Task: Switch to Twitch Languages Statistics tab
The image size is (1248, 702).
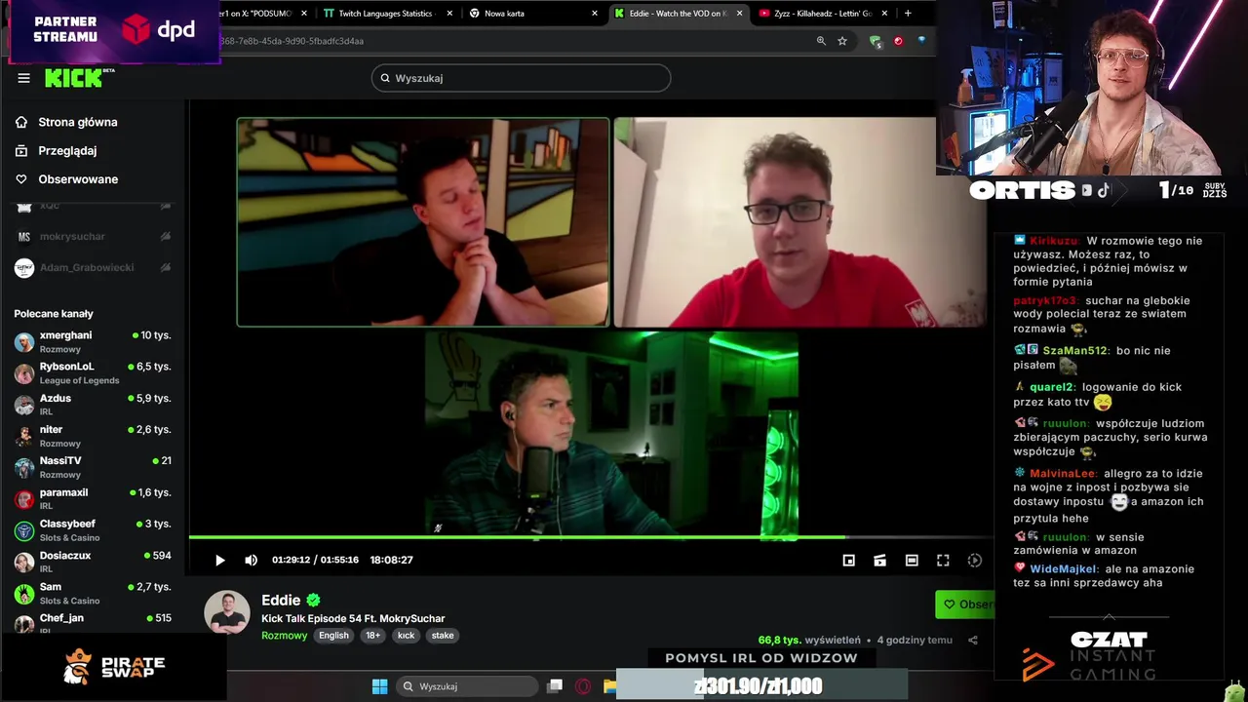Action: click(x=385, y=14)
